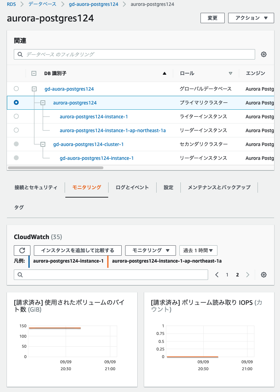Click legend label aurora-postgres124-instance-1-ap-northeast-1a
This screenshot has height=392, width=280.
tap(167, 261)
